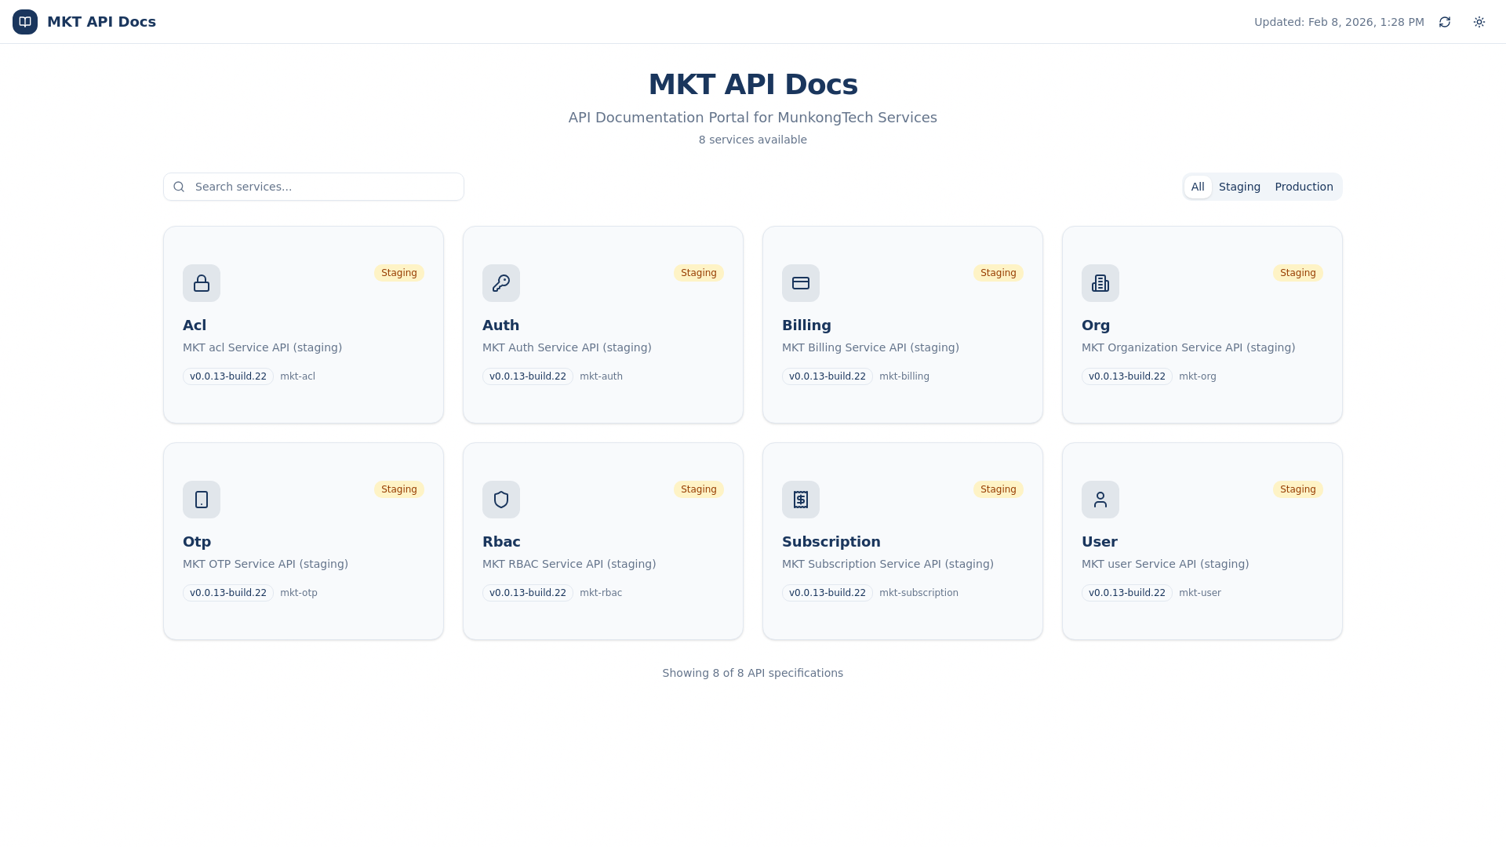Click version v0.0.13-build.22 on Otp card
The height and width of the screenshot is (847, 1506).
(x=228, y=593)
